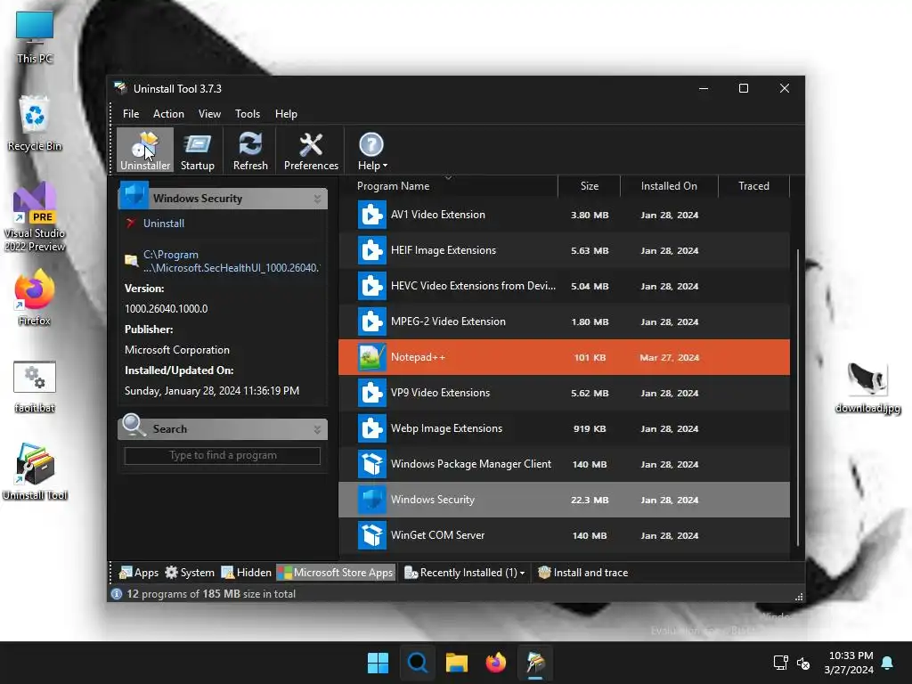Click the Notepad++ program icon
The image size is (912, 684).
(371, 357)
